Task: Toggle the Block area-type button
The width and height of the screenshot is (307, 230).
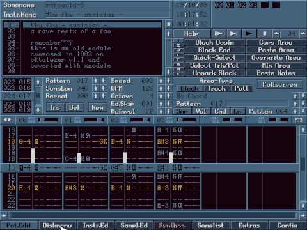Action: [x=189, y=88]
